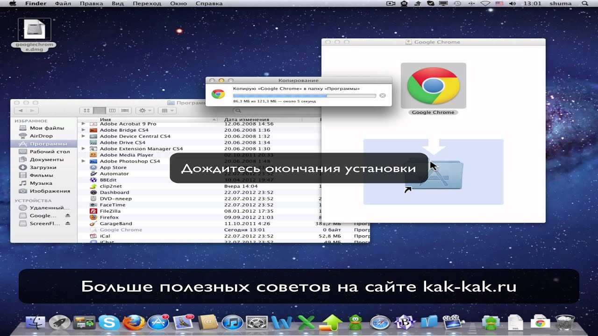
Task: Open Wi-Fi status in menu bar
Action: pos(486,4)
